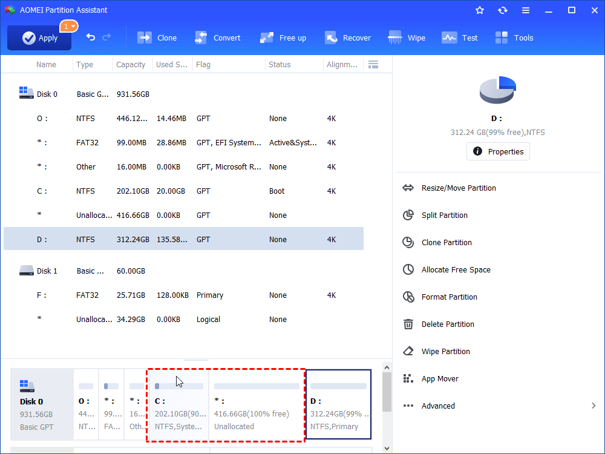Click the Advanced ellipsis icon

point(408,406)
